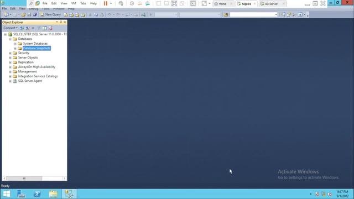
Task: Send Ctrl+Alt+Del to the VM
Action: (121, 3)
